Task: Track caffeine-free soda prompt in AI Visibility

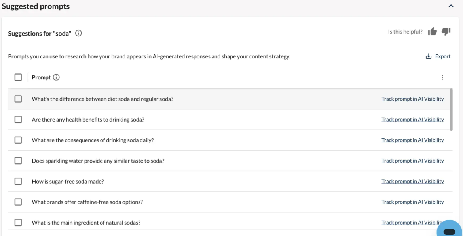Action: click(x=412, y=202)
